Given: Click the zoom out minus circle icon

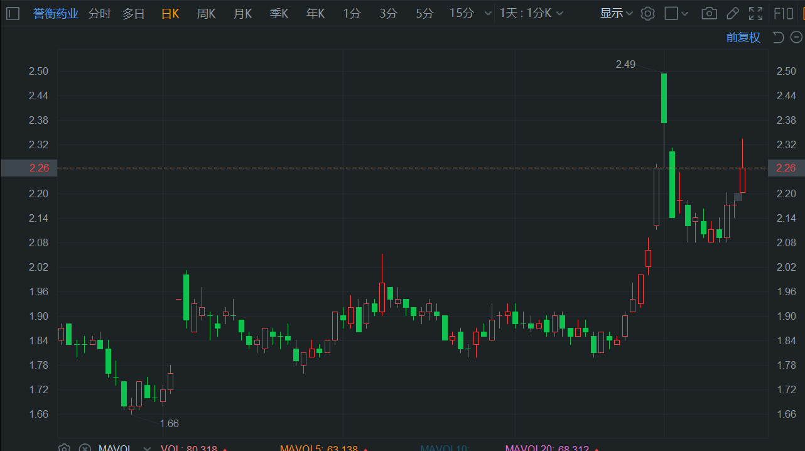Looking at the screenshot, I should tap(796, 38).
